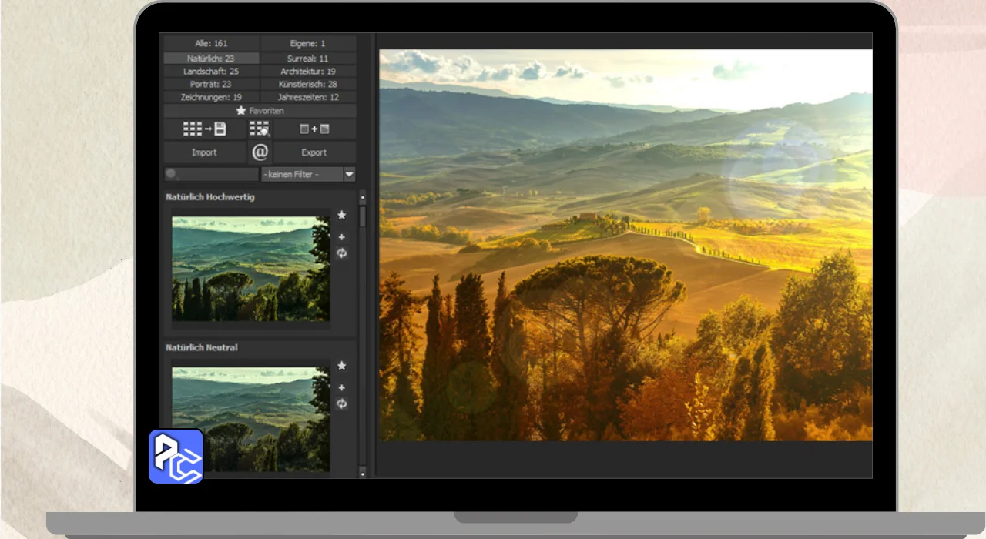Favorite the Natürlich Neutral preset star
986x539 pixels.
342,366
